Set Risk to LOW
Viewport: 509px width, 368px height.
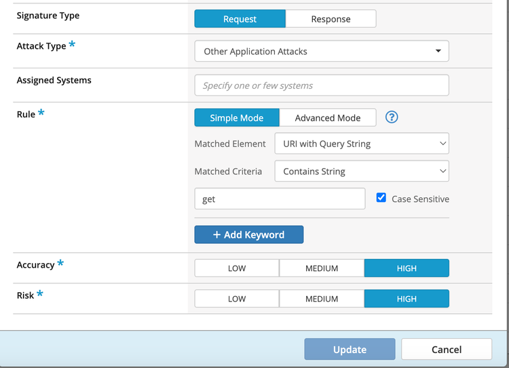237,299
